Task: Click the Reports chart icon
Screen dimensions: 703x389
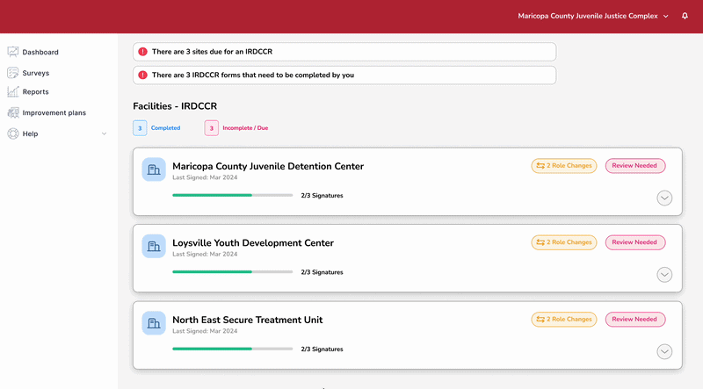Action: 13,91
